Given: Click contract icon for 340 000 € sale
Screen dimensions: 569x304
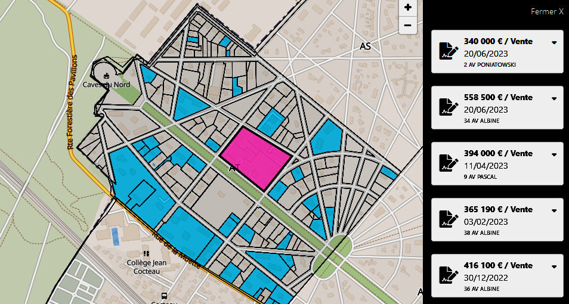Looking at the screenshot, I should pos(446,51).
